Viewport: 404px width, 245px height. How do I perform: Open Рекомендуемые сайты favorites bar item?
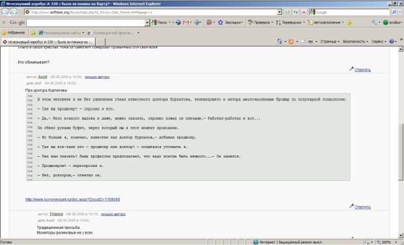point(61,33)
